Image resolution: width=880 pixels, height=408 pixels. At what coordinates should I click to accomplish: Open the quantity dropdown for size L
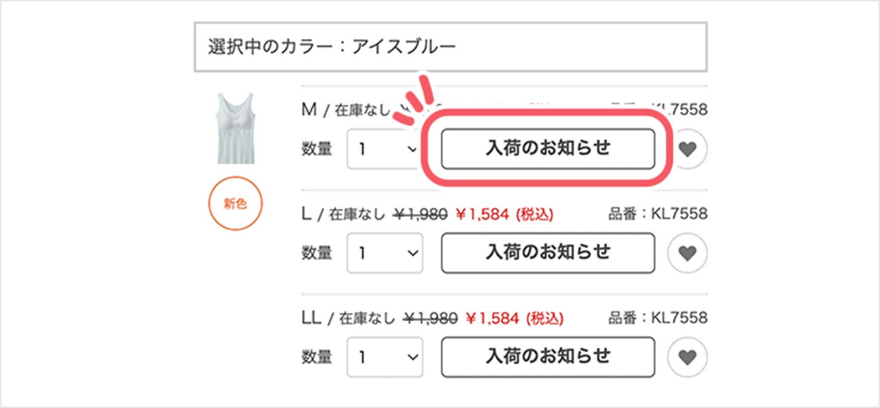pyautogui.click(x=384, y=253)
